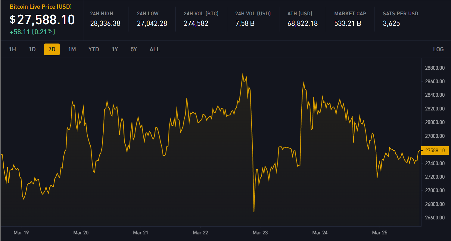Select the 24H LOW value 27,042.28

152,23
